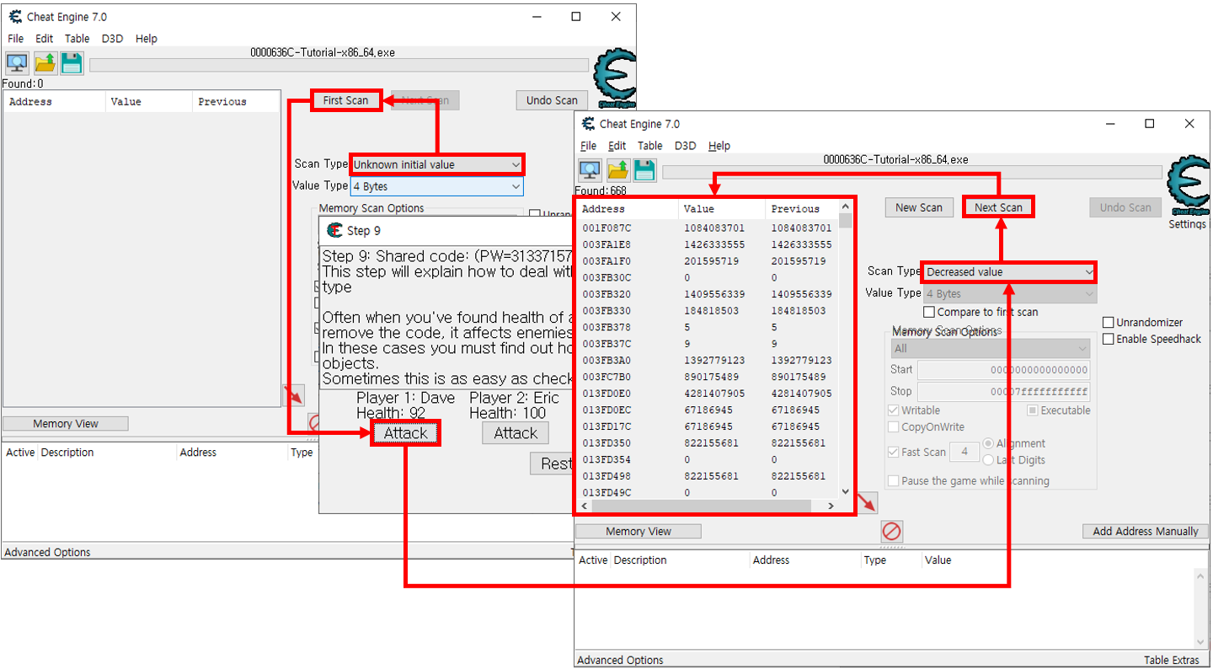Open Help menu in back window

point(147,39)
